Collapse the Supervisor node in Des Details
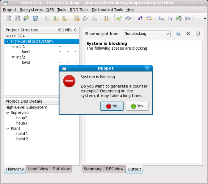The image size is (208, 184). (8, 113)
